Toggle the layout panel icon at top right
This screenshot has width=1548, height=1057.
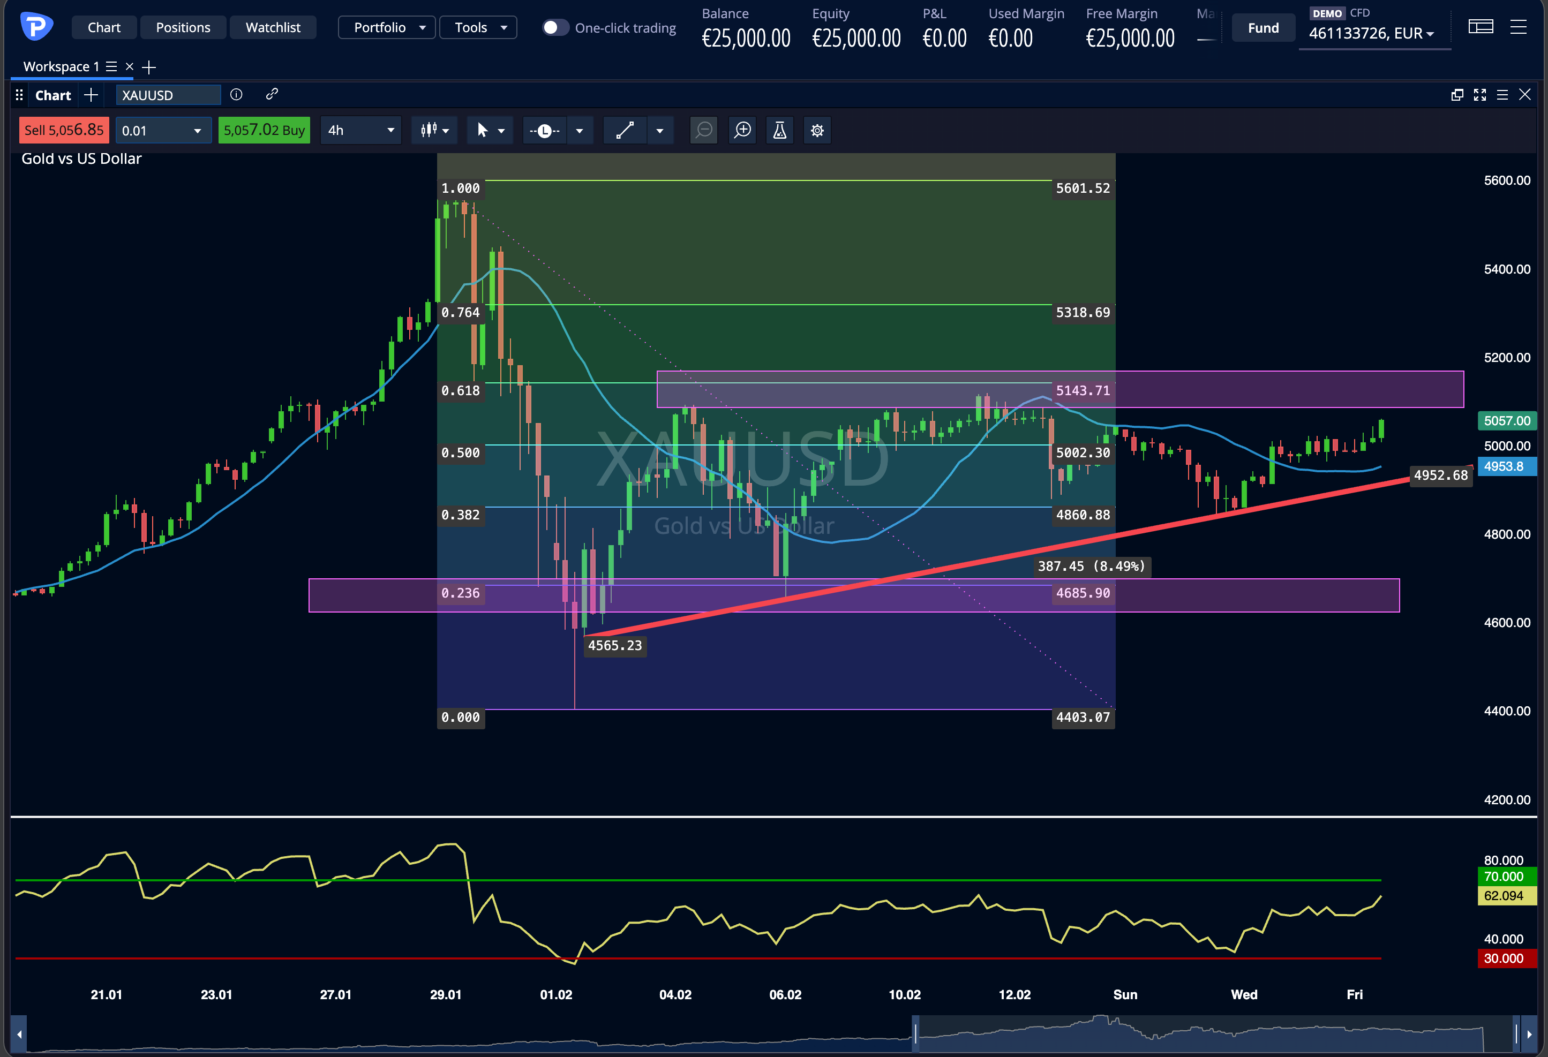1480,27
